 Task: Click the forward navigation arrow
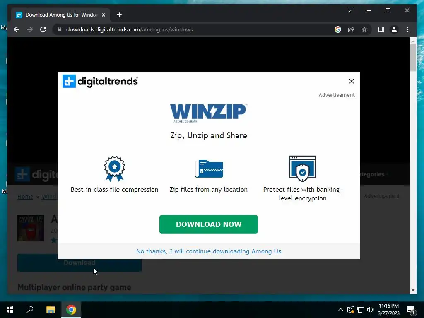[30, 29]
